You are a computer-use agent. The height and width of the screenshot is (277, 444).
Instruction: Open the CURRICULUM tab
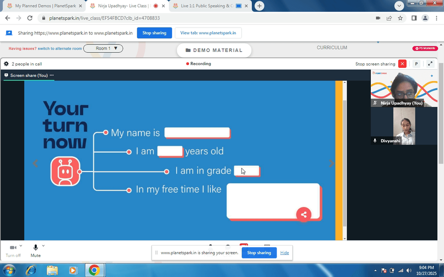point(332,47)
